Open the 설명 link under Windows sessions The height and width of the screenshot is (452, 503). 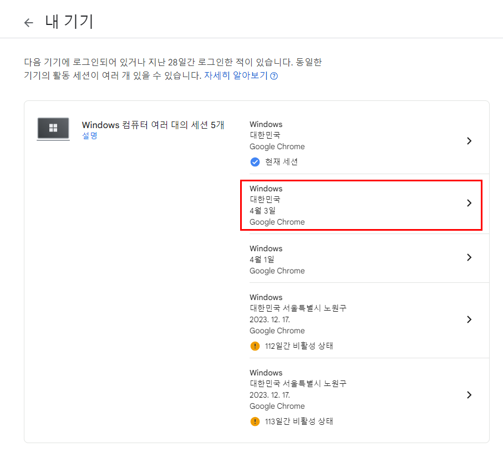pyautogui.click(x=89, y=136)
